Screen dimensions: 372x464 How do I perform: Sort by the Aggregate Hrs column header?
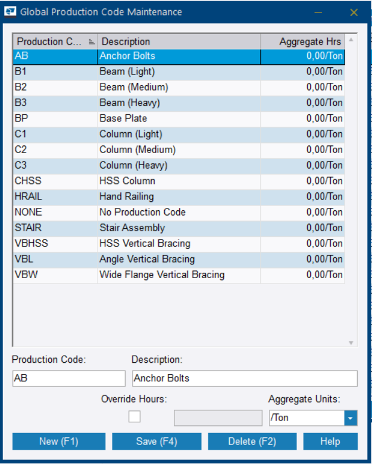pos(302,42)
